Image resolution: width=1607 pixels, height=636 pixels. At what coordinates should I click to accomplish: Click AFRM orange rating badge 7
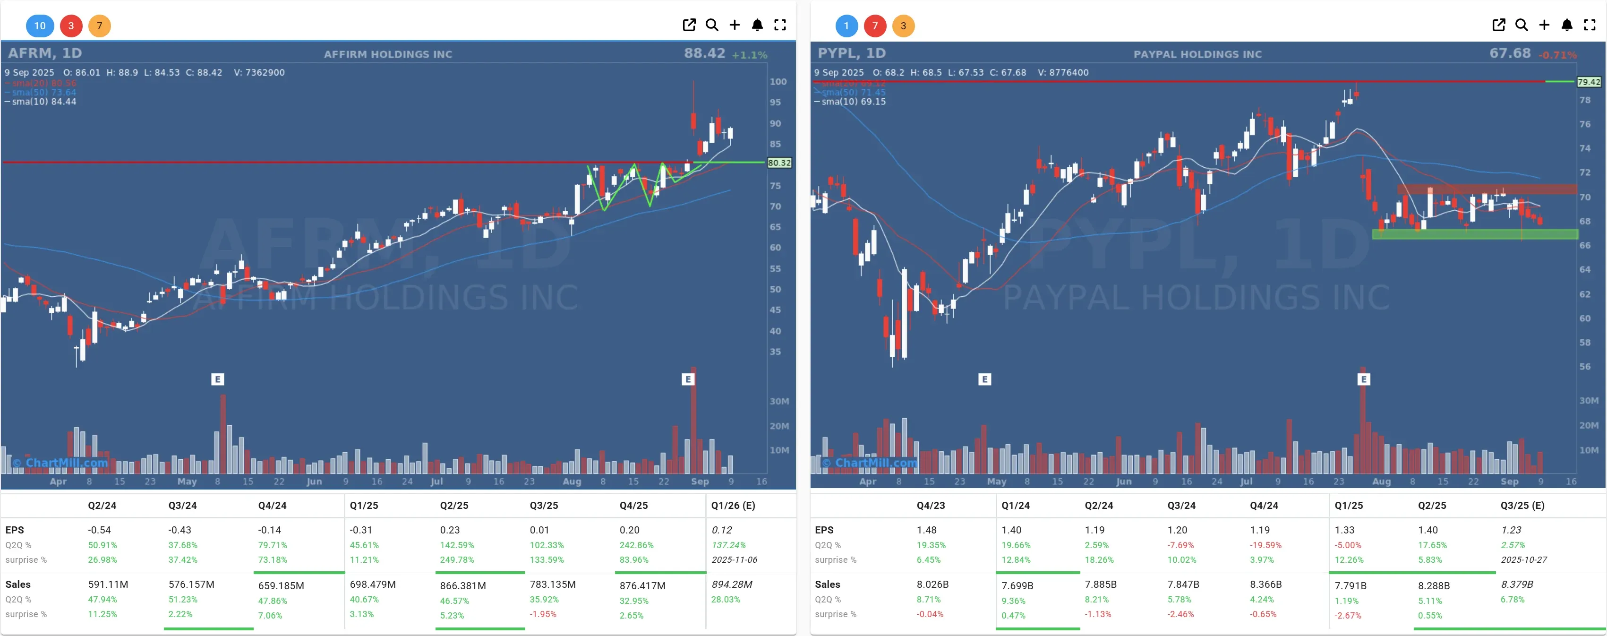[99, 26]
